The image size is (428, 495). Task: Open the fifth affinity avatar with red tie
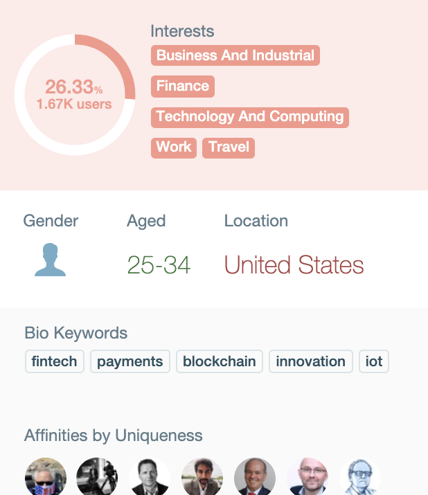[x=255, y=478]
